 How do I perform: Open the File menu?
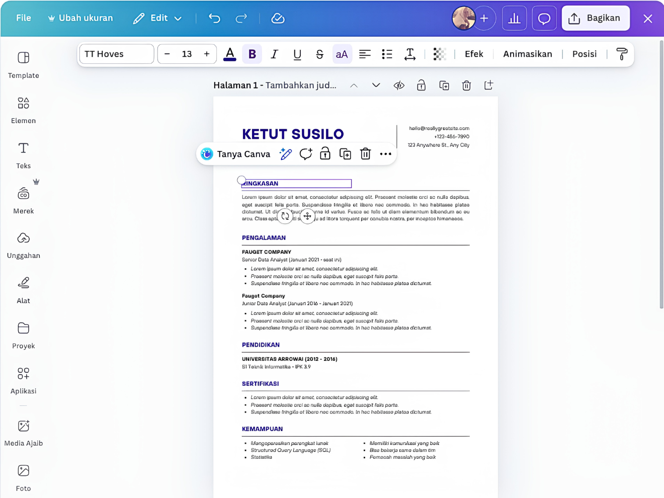pos(24,18)
